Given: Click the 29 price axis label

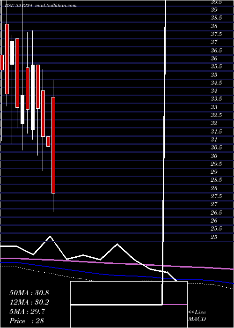Looking at the screenshot, I should [x=214, y=171].
